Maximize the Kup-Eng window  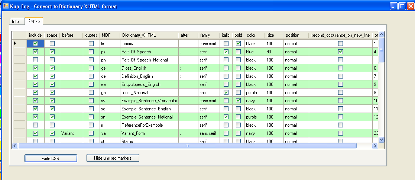[x=402, y=6]
